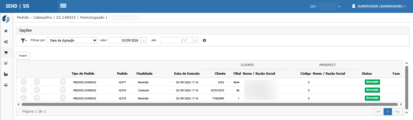This screenshot has height=120, width=413.
Task: Edit order 42375 with pencil icon
Action: pyautogui.click(x=37, y=98)
